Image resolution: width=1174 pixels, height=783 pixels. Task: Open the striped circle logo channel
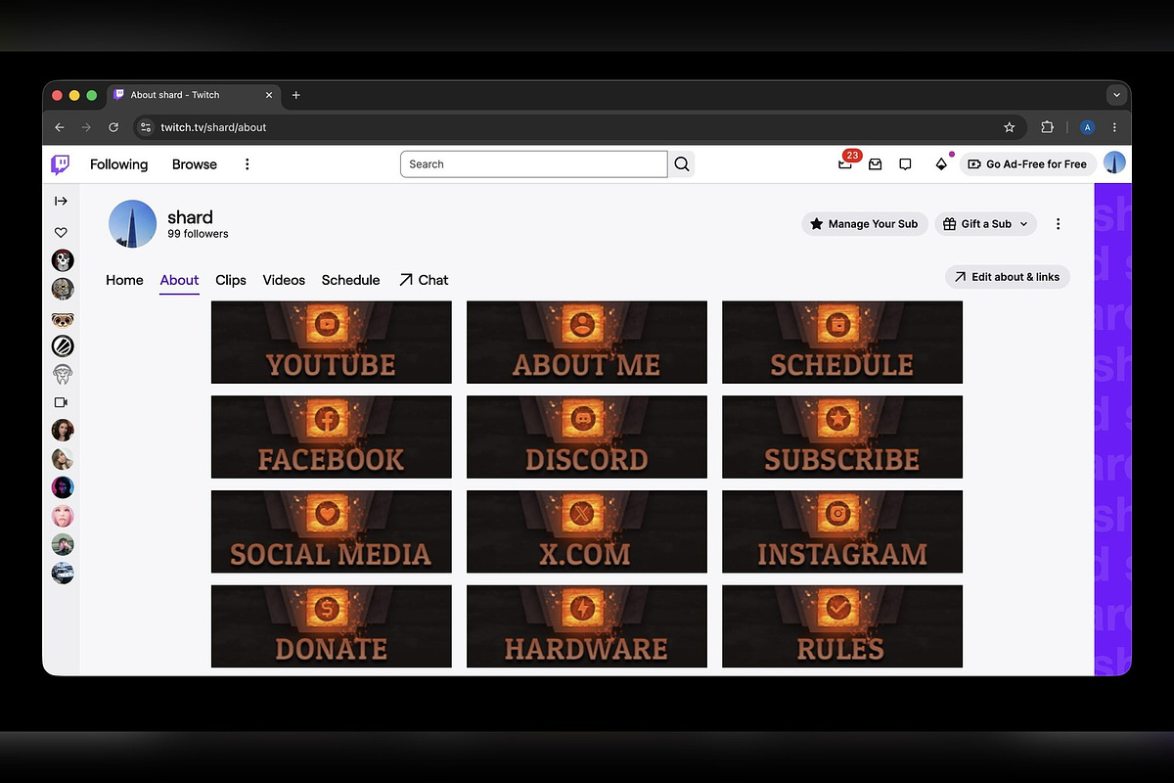tap(63, 345)
